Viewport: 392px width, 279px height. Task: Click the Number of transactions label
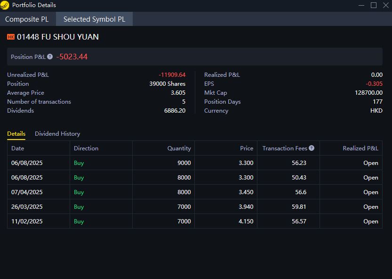tap(39, 102)
